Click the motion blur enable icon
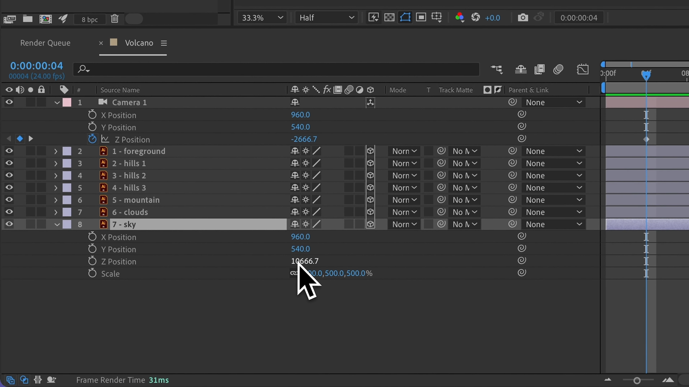Viewport: 689px width, 387px height. [558, 69]
